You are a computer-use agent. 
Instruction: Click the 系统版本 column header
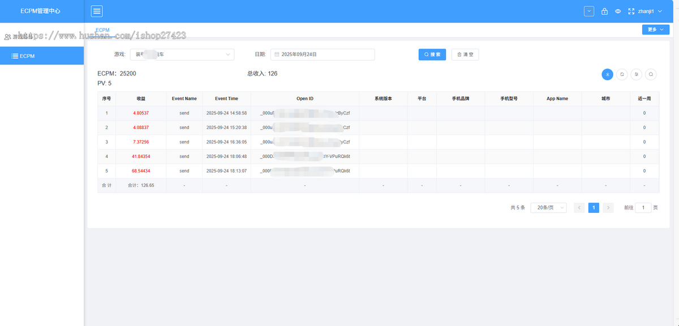tap(383, 98)
